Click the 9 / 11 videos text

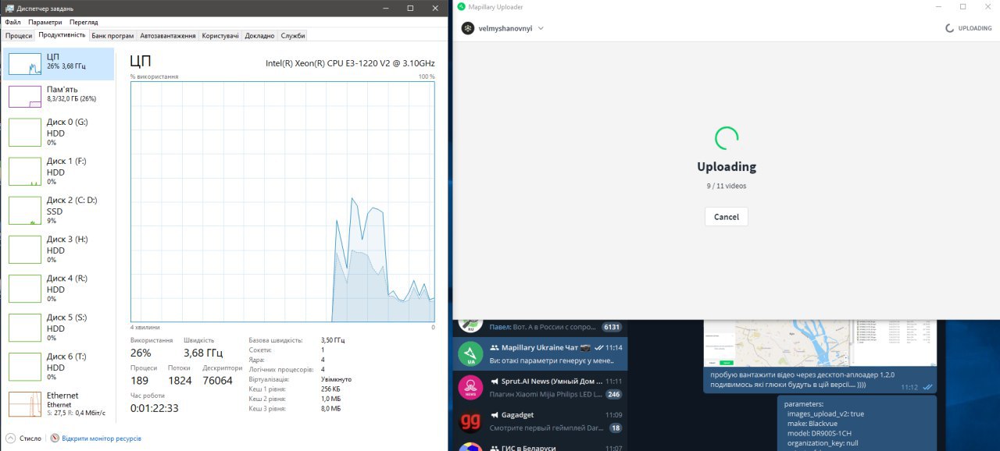[727, 186]
